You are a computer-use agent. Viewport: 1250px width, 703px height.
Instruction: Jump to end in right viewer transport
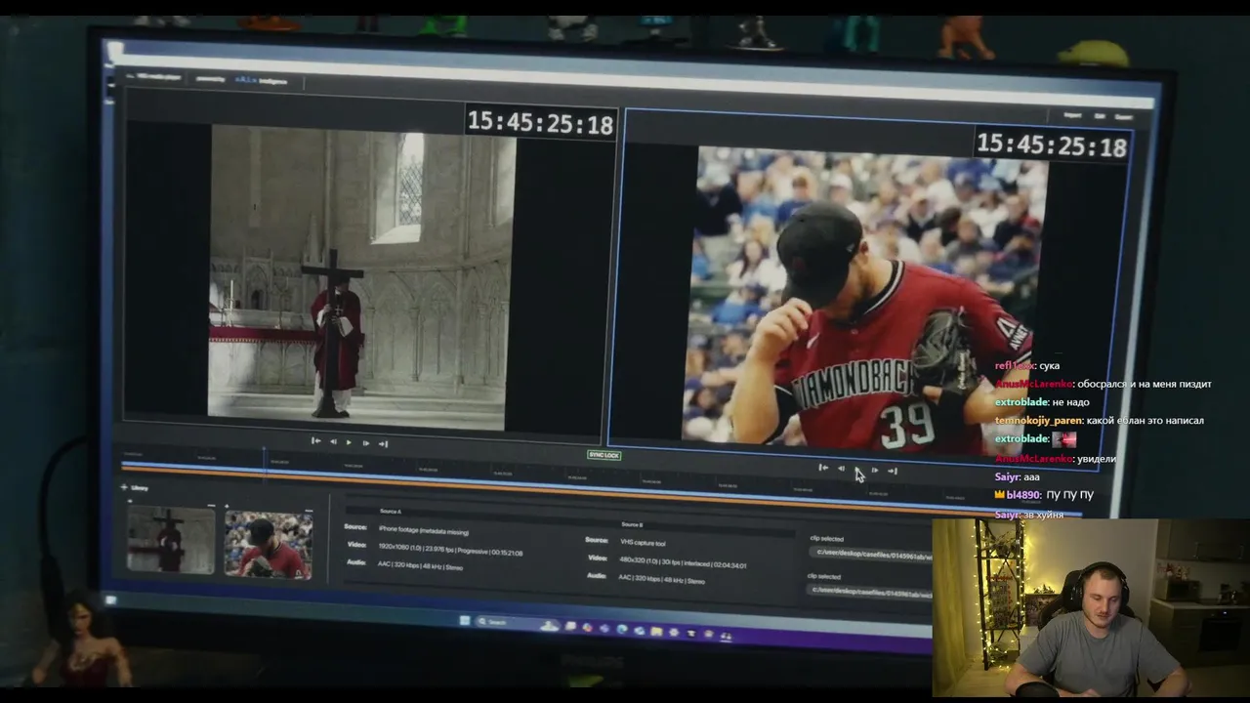click(892, 471)
